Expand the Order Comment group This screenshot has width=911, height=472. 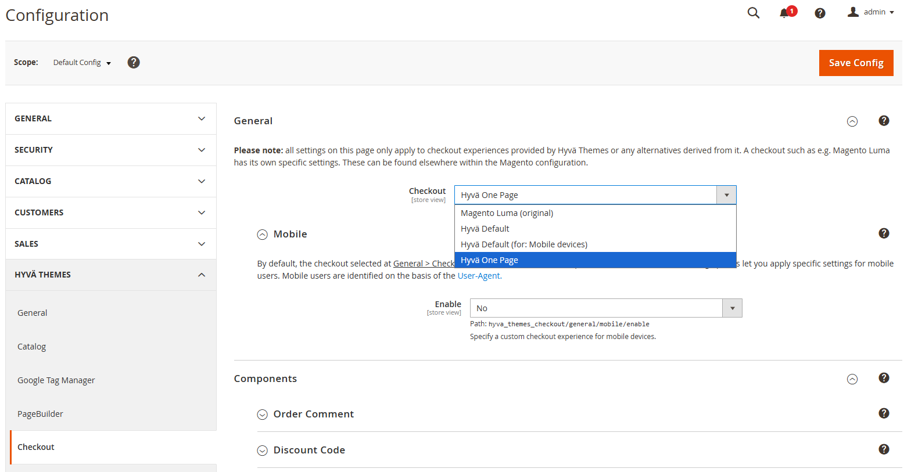pos(263,415)
